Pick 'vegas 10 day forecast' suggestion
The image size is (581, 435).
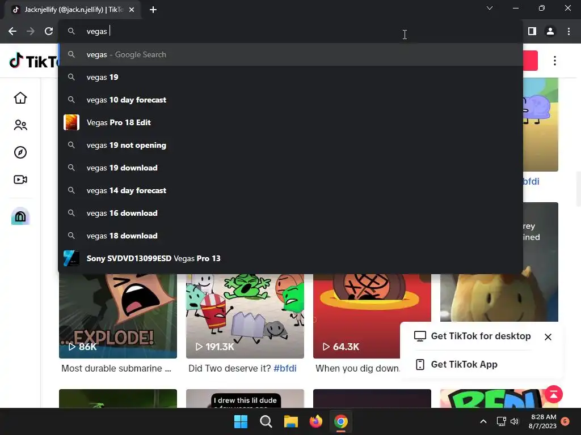click(290, 100)
